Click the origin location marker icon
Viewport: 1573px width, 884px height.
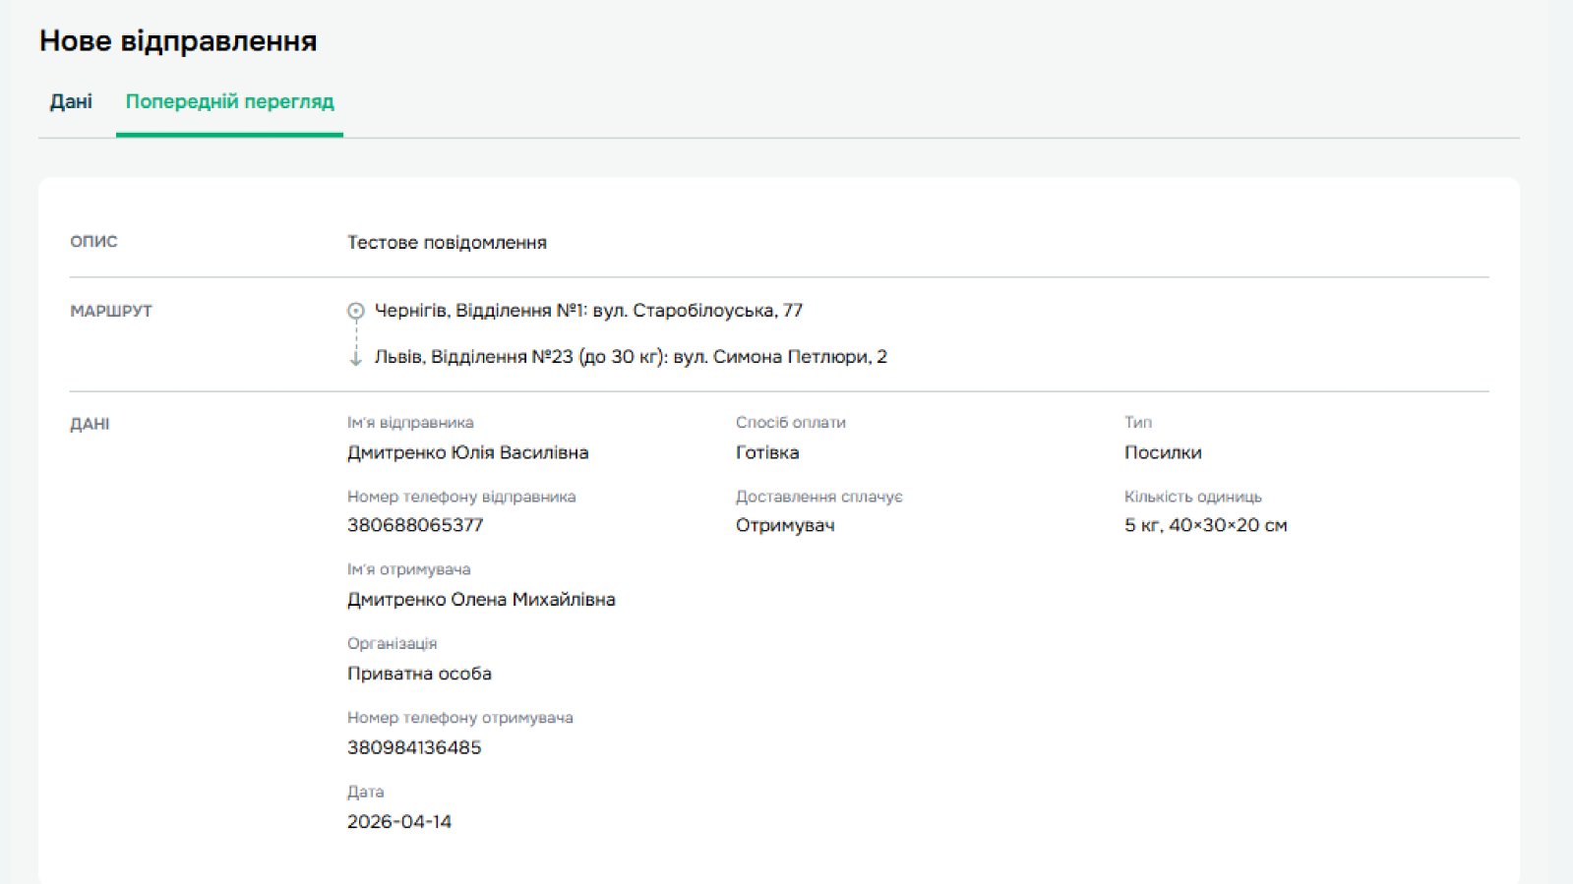(x=355, y=311)
